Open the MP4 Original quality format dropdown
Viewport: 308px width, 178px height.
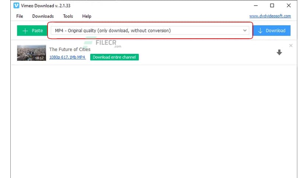(x=147, y=31)
